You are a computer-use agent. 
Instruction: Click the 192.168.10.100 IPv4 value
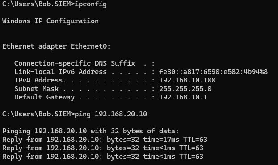pyautogui.click(x=187, y=80)
